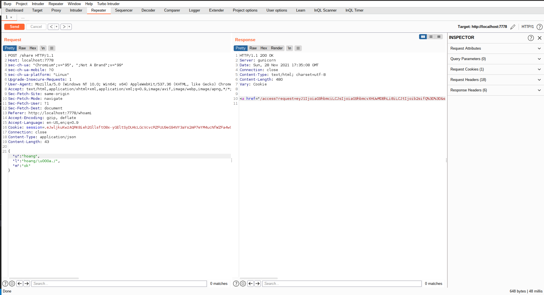Click the HTTP/1 protocol toggle
Screen dimensions: 544x295
[528, 27]
